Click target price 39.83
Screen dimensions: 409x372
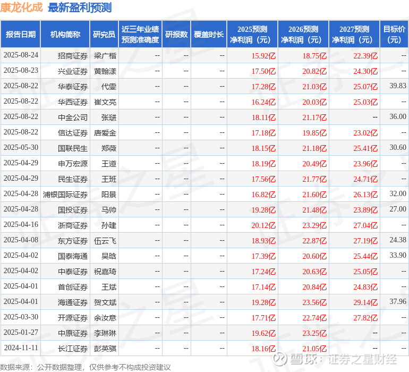point(398,86)
